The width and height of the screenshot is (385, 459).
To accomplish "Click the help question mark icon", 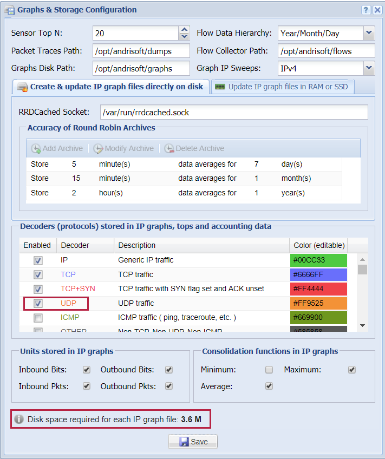I will point(366,10).
